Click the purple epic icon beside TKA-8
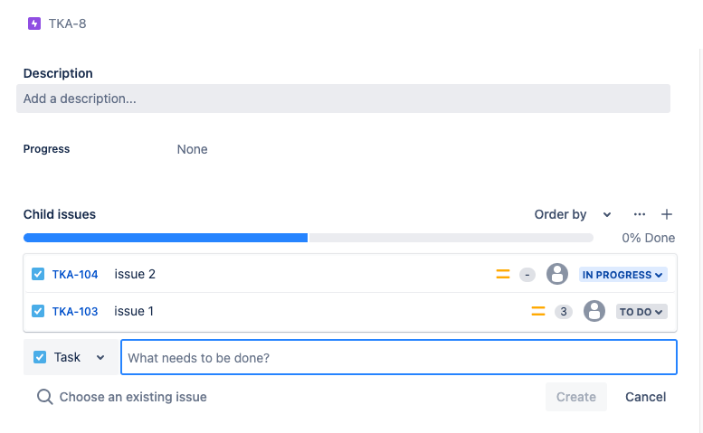Image resolution: width=703 pixels, height=433 pixels. click(34, 24)
